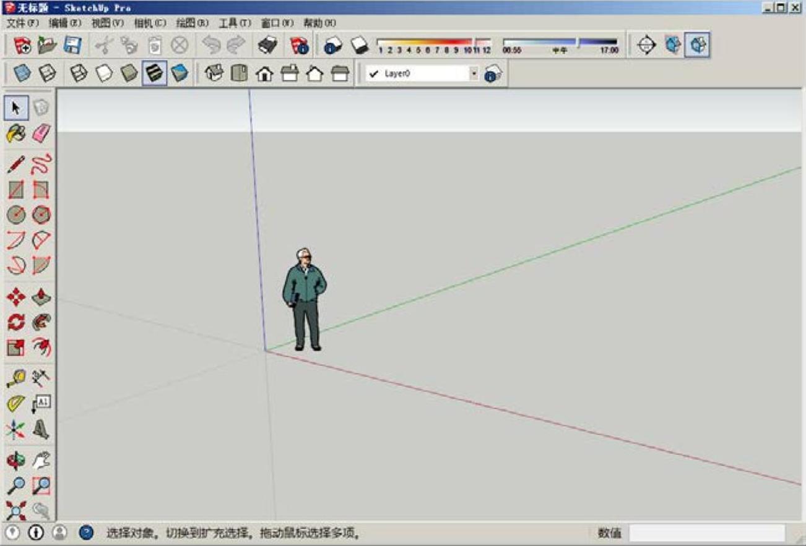This screenshot has width=806, height=546.
Task: Click the Print icon in toolbar
Action: (267, 45)
